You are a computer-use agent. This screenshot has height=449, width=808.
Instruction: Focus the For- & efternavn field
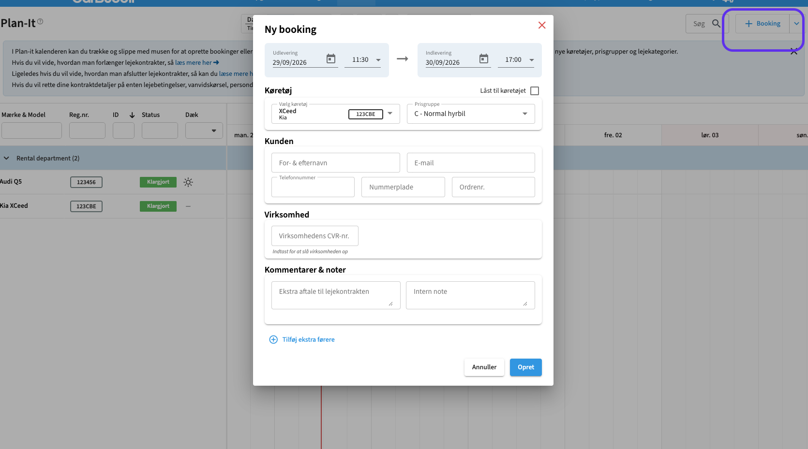coord(336,163)
